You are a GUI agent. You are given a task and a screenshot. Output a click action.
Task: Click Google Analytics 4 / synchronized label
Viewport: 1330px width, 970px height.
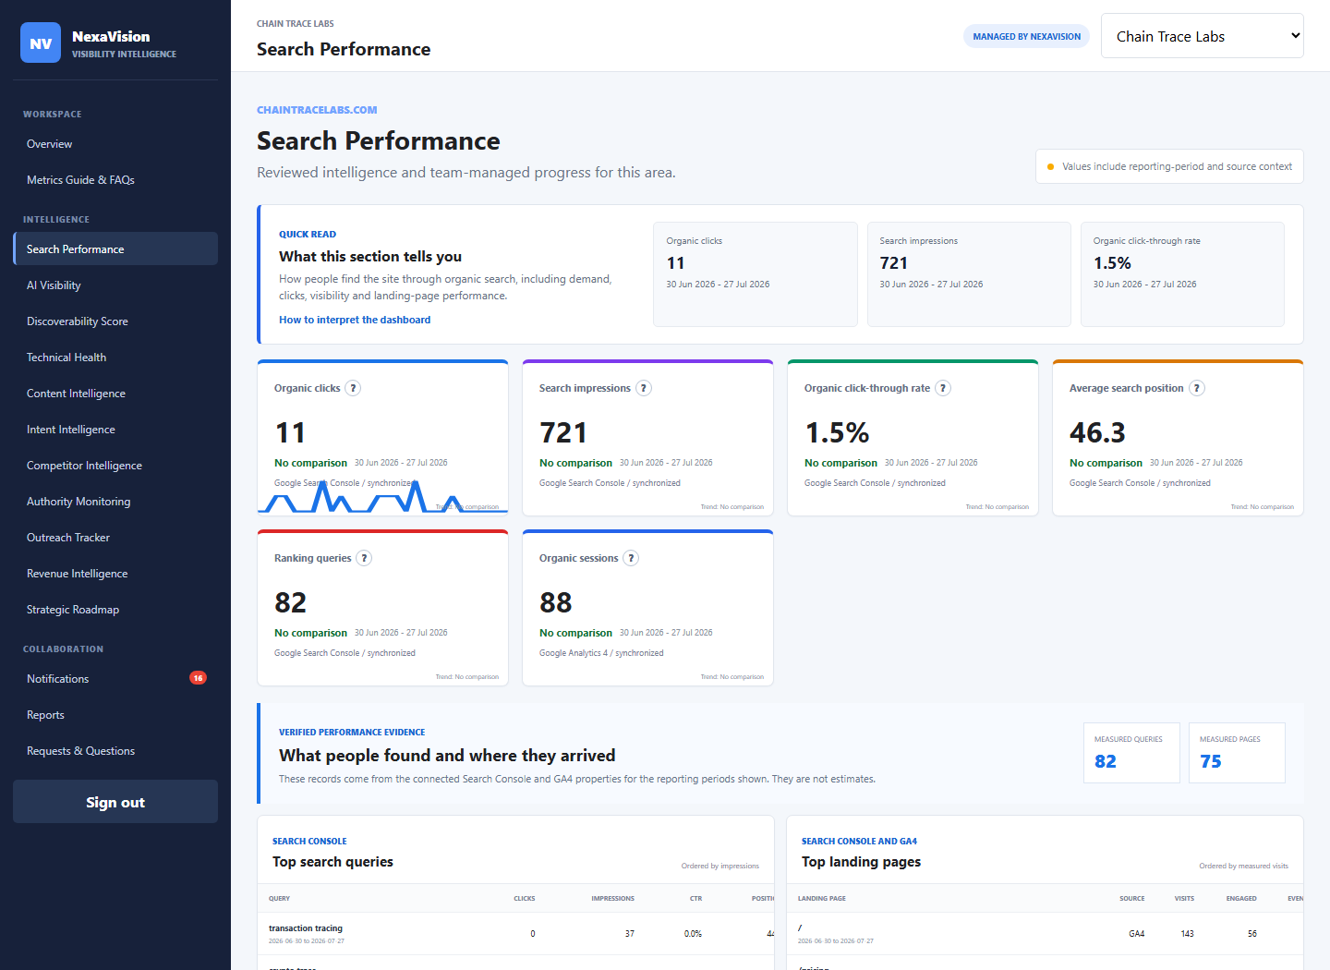(601, 653)
